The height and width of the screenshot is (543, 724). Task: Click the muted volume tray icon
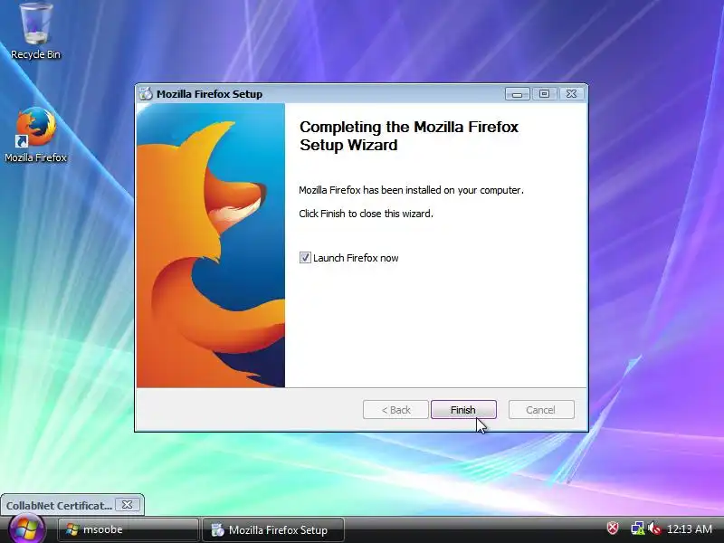[x=654, y=528]
